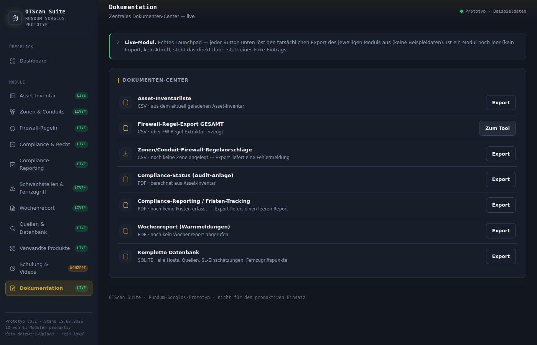Click the page title 'Dokumentation' in header

[x=133, y=7]
